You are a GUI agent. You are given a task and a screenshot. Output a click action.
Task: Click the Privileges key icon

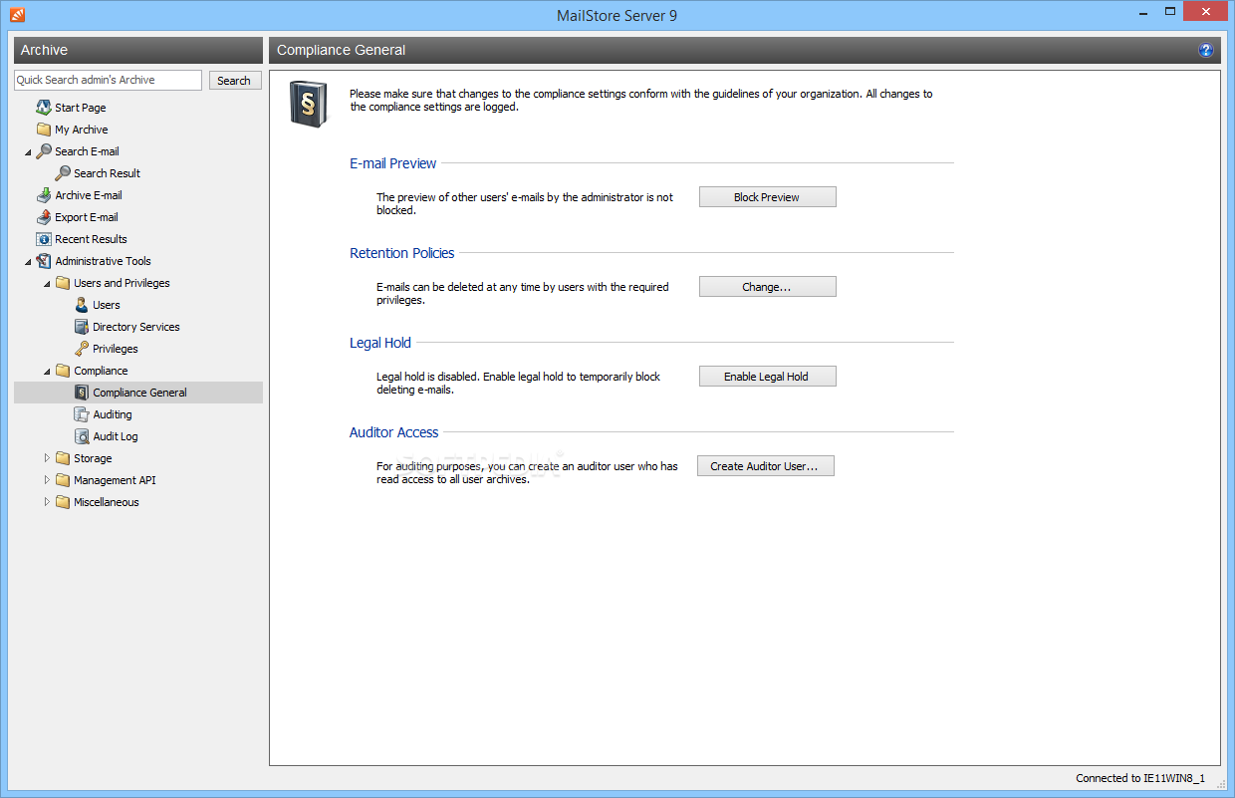coord(82,349)
